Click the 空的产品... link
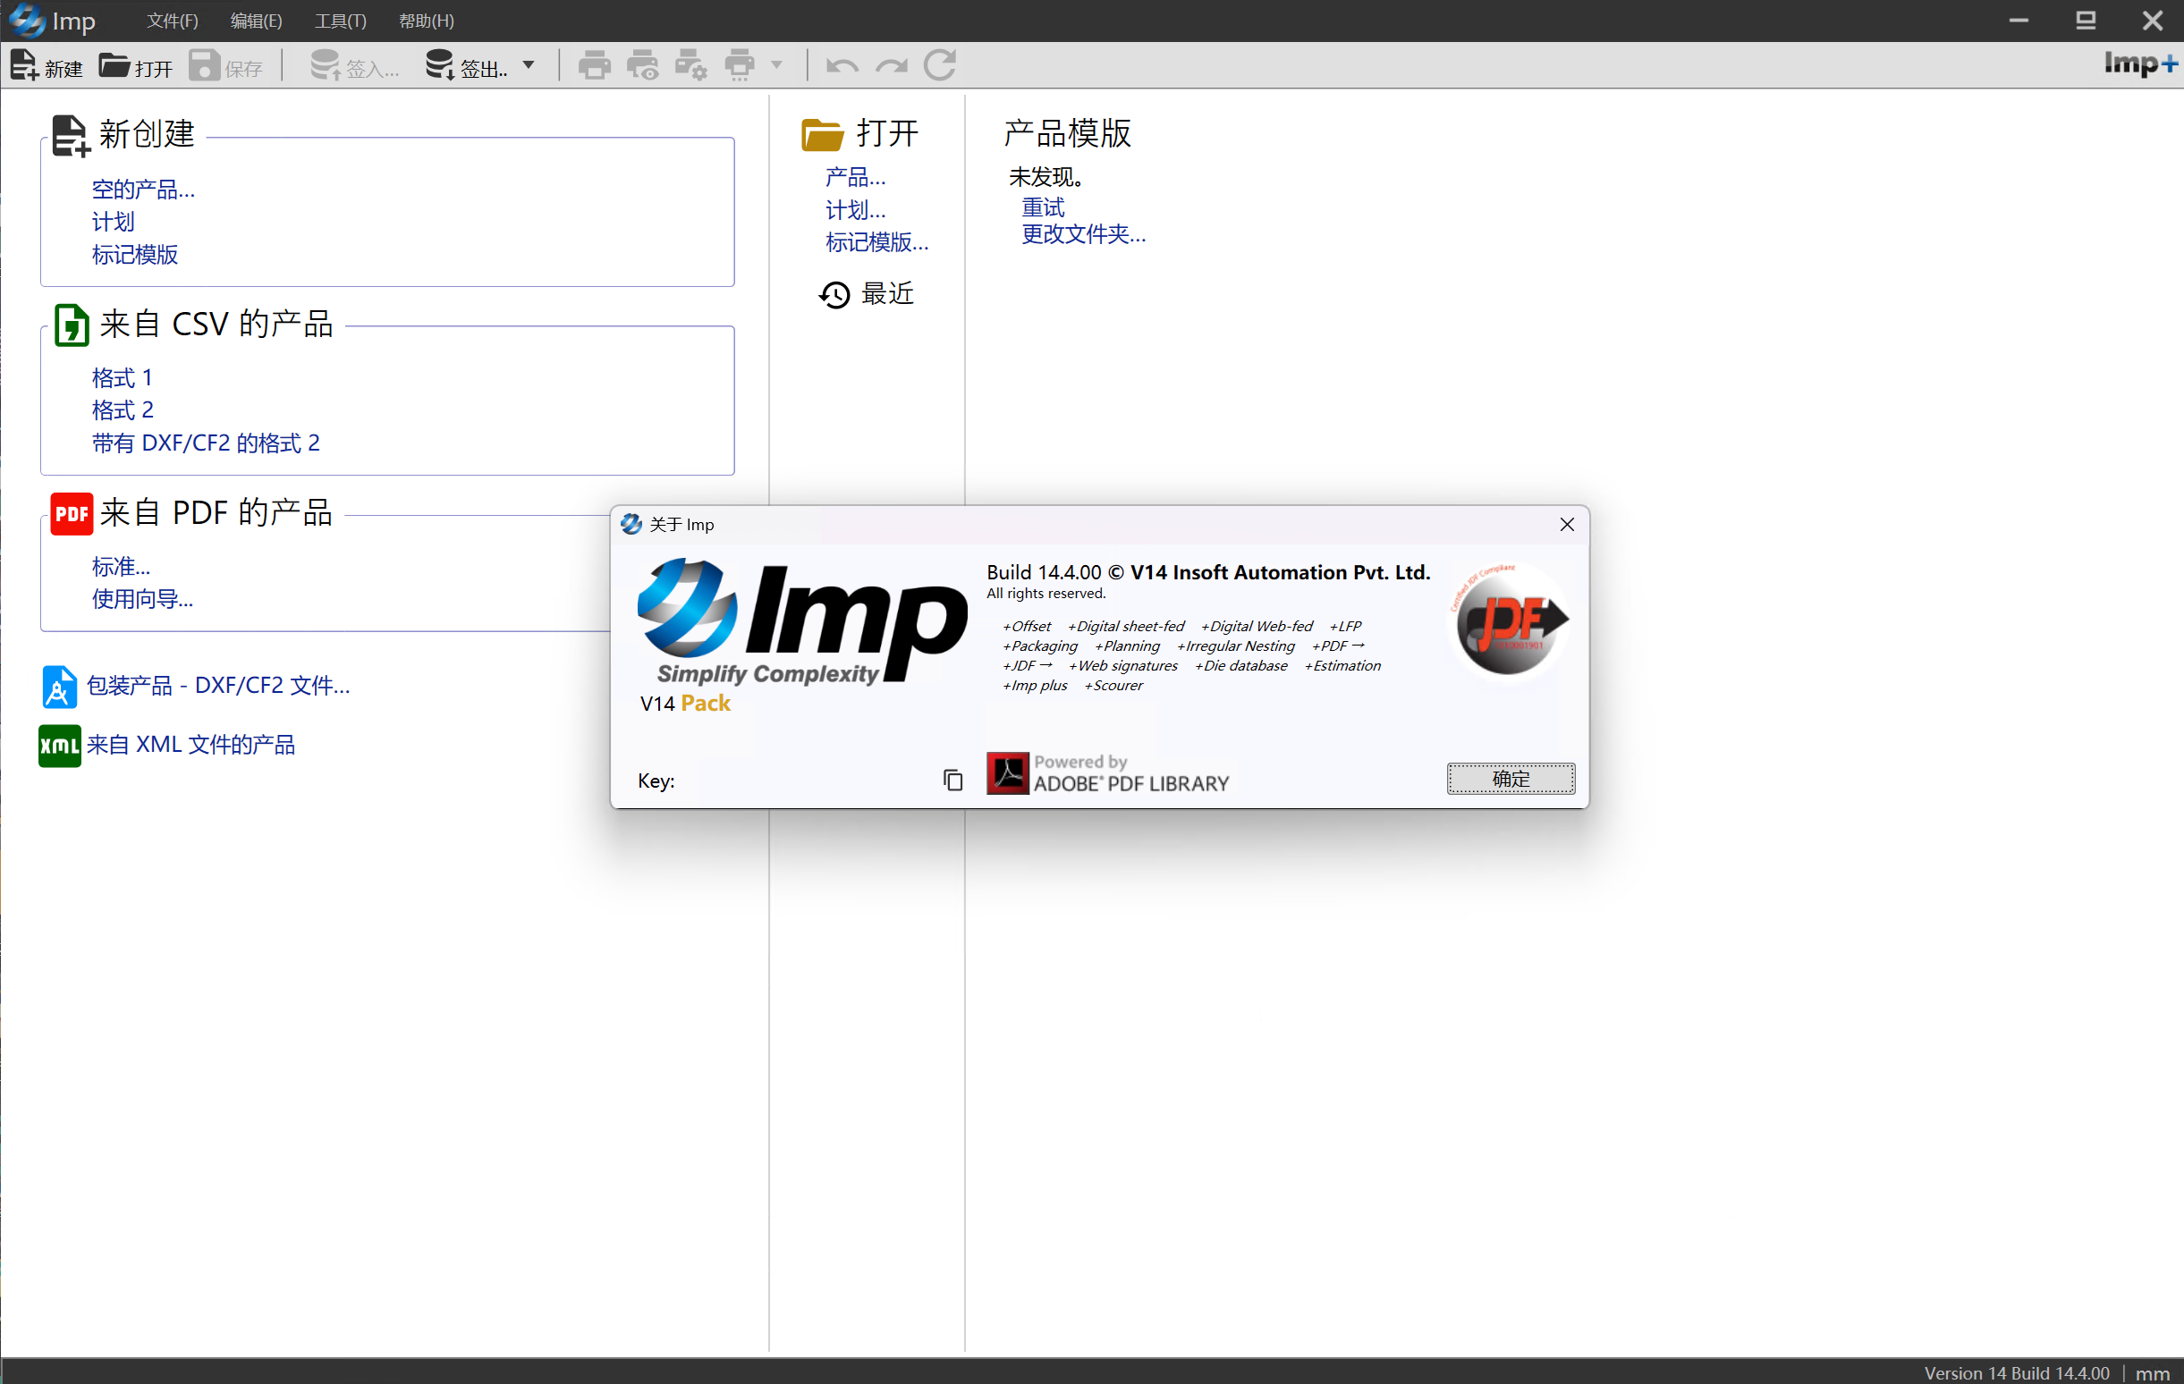This screenshot has height=1384, width=2184. (143, 190)
